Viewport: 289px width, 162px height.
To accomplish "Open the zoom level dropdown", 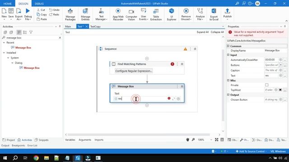I will (x=211, y=140).
